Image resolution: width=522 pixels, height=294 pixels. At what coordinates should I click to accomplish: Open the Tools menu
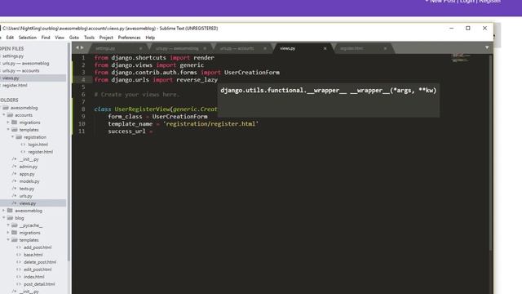pyautogui.click(x=89, y=38)
